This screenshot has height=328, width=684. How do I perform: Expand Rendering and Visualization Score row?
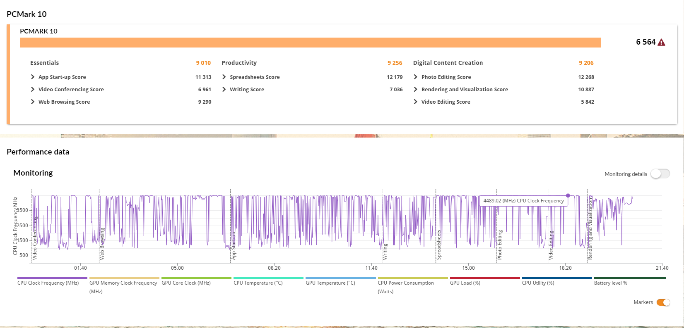416,89
